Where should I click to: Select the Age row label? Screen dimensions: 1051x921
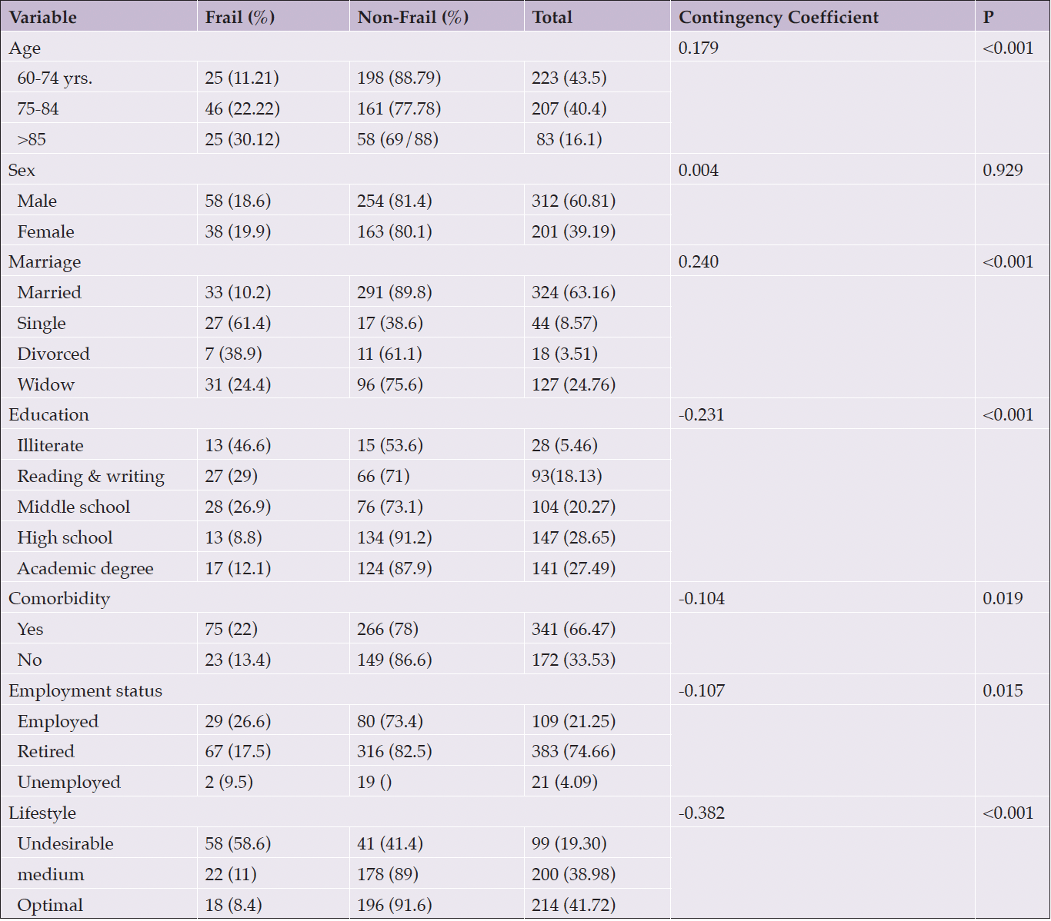[25, 48]
